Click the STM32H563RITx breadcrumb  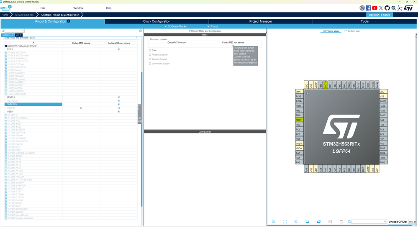click(24, 15)
